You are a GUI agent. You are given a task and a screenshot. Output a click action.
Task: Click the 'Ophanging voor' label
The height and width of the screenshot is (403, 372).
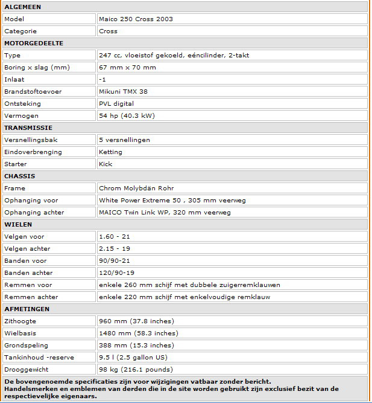click(x=31, y=200)
